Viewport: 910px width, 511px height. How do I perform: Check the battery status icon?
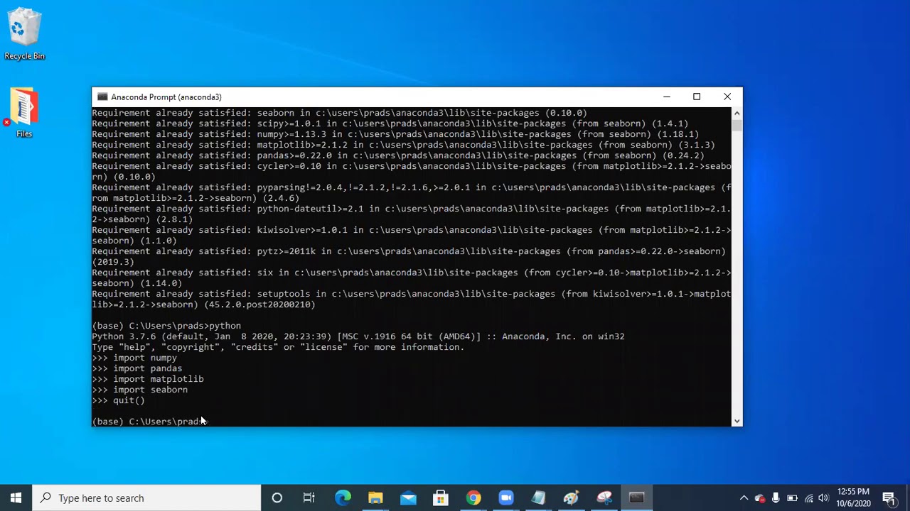[792, 498]
